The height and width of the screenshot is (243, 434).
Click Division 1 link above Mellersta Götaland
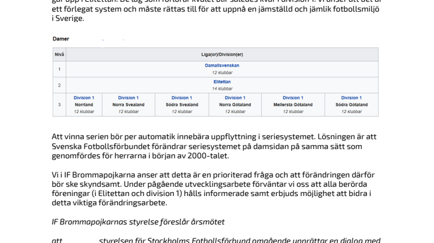[293, 97]
